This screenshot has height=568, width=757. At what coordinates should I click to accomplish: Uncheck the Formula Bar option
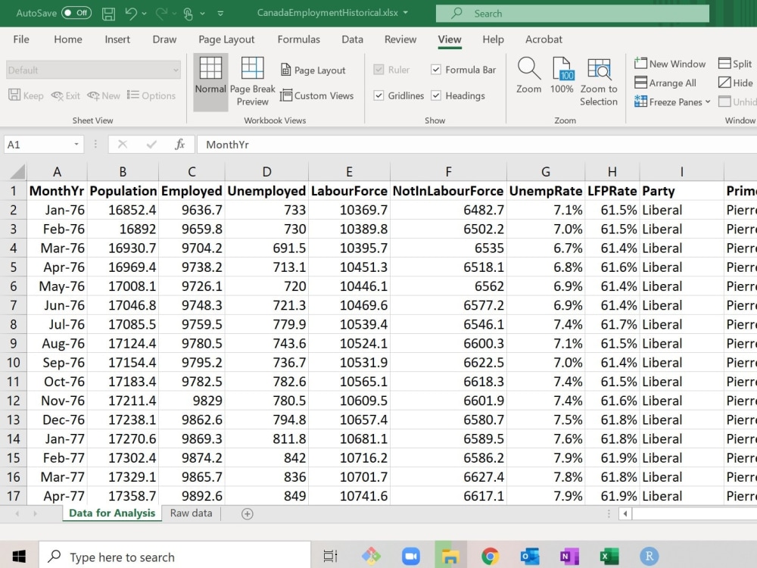click(437, 70)
